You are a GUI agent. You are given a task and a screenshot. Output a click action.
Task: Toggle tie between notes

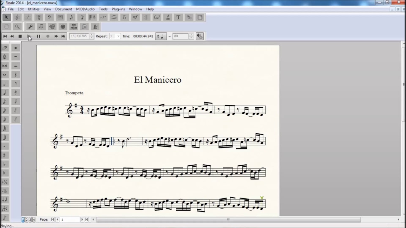tap(5, 200)
